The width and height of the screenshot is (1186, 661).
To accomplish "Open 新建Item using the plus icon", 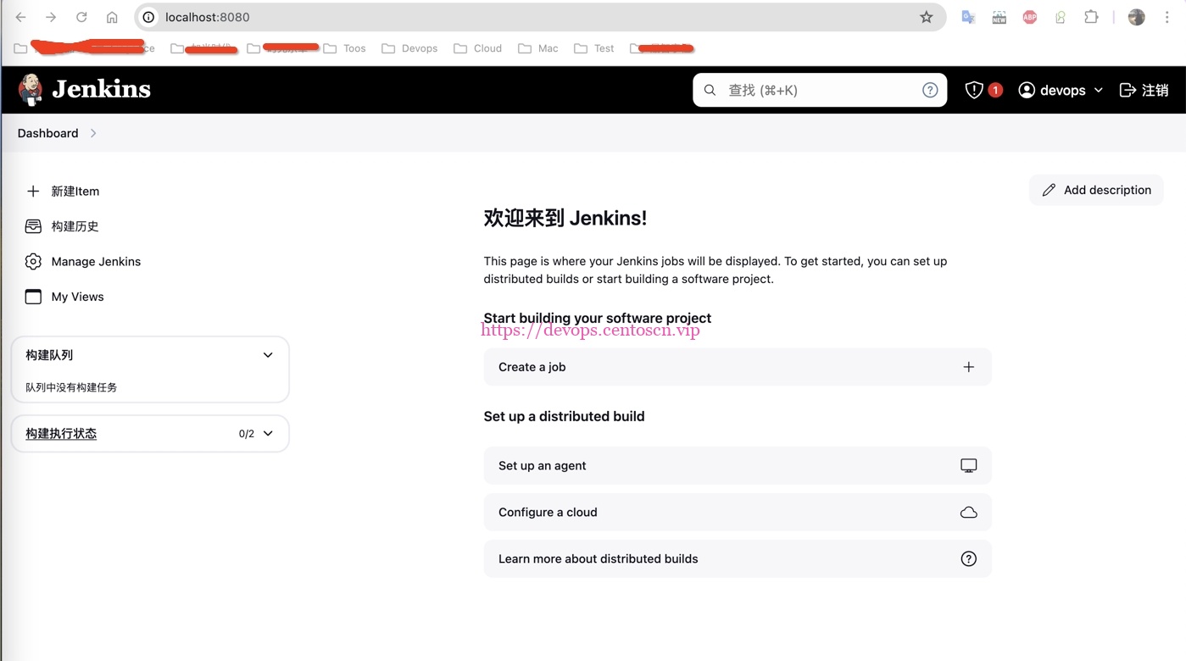I will [33, 191].
